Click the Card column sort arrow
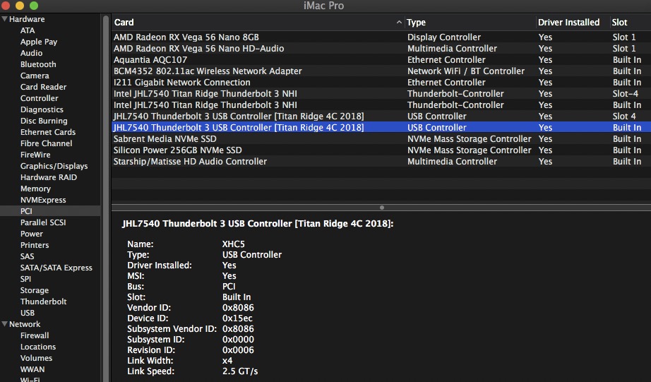Screen dimensions: 651x382 [399, 23]
